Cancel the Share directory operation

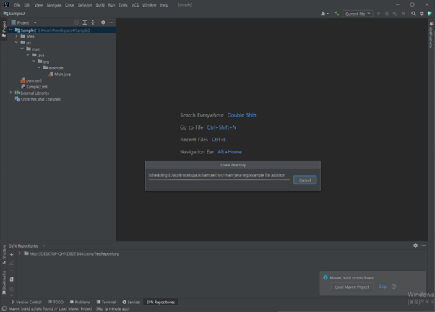pyautogui.click(x=305, y=180)
